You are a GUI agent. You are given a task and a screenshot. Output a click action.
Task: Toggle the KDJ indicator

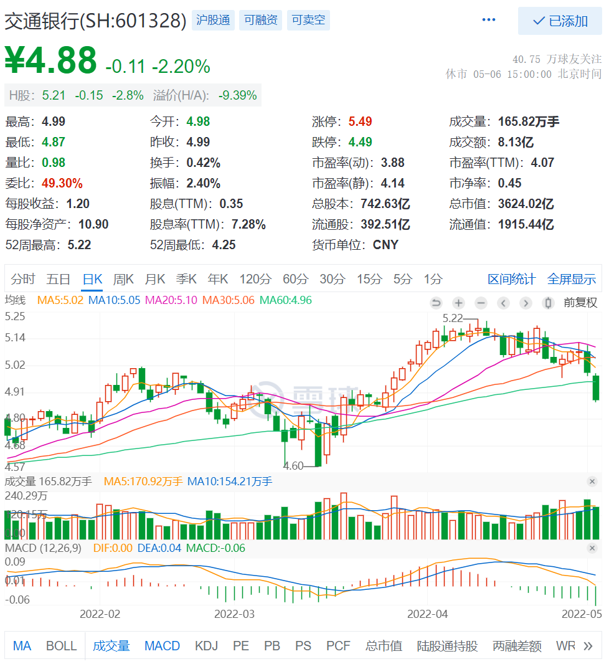pyautogui.click(x=206, y=646)
